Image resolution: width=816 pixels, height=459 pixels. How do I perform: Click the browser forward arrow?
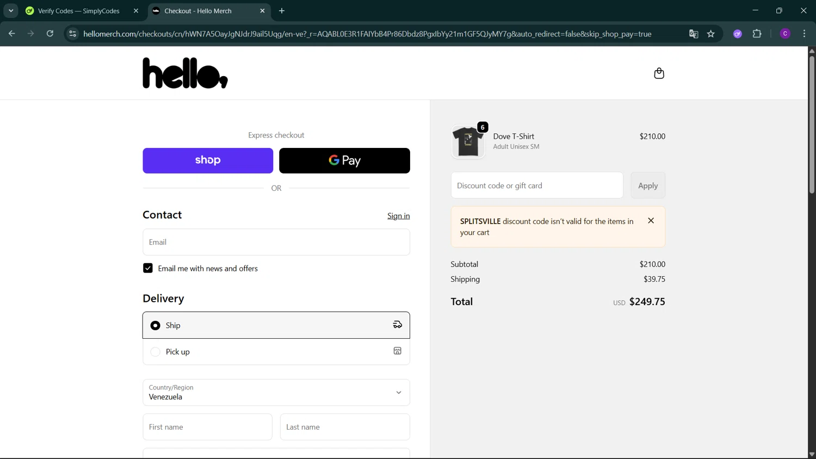pyautogui.click(x=30, y=34)
